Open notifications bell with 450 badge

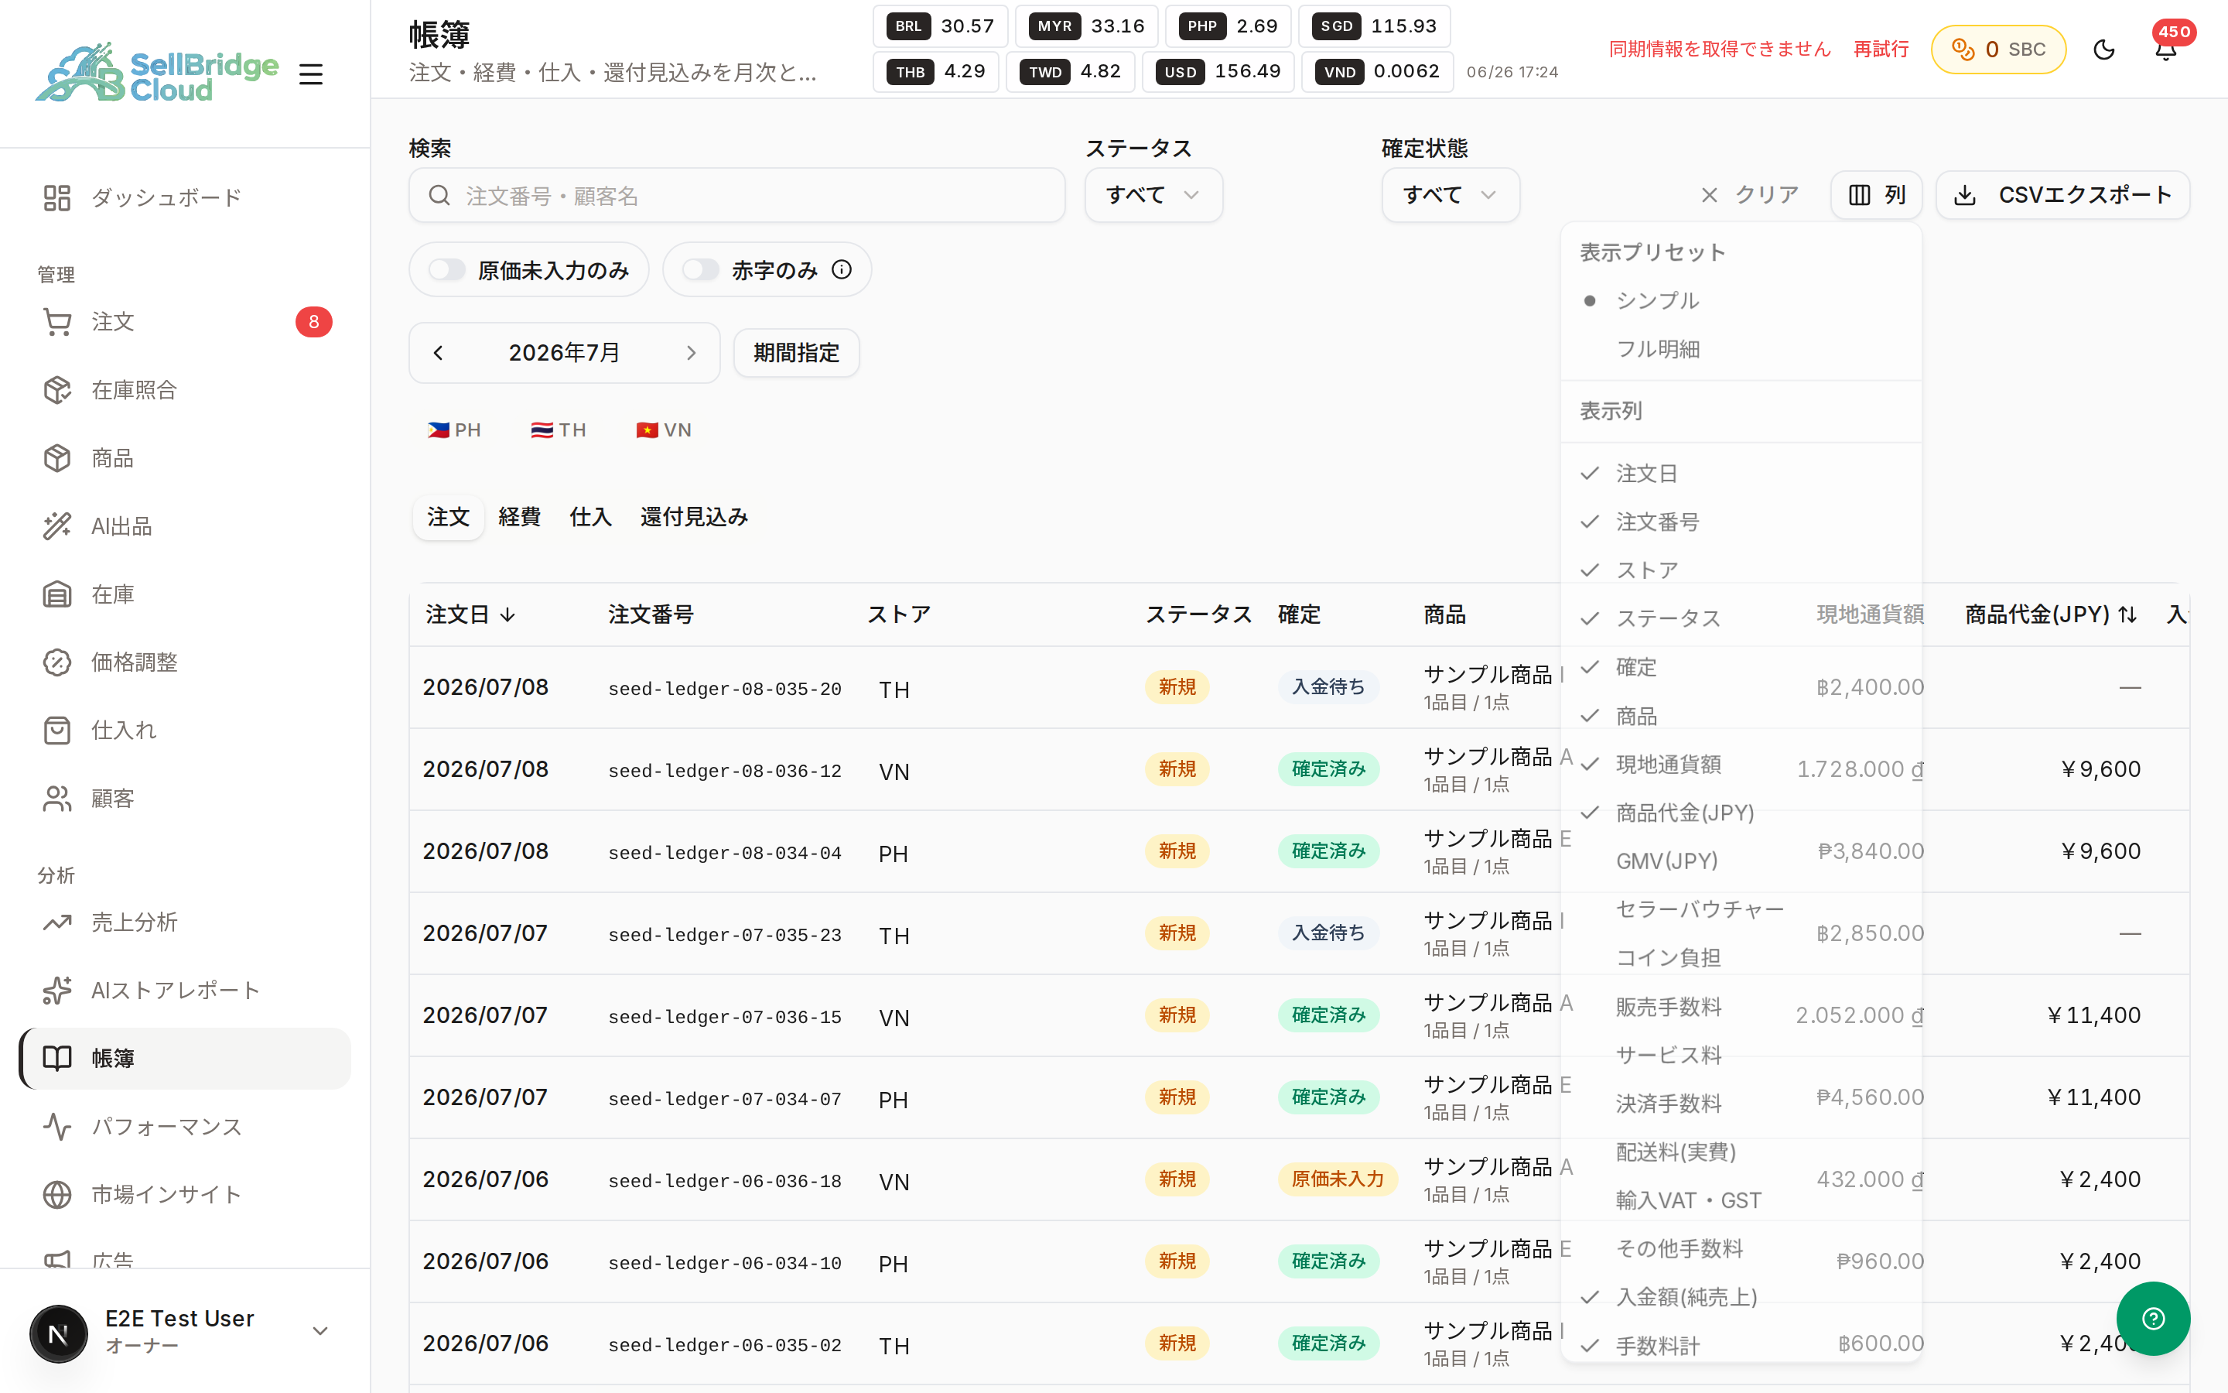2165,50
